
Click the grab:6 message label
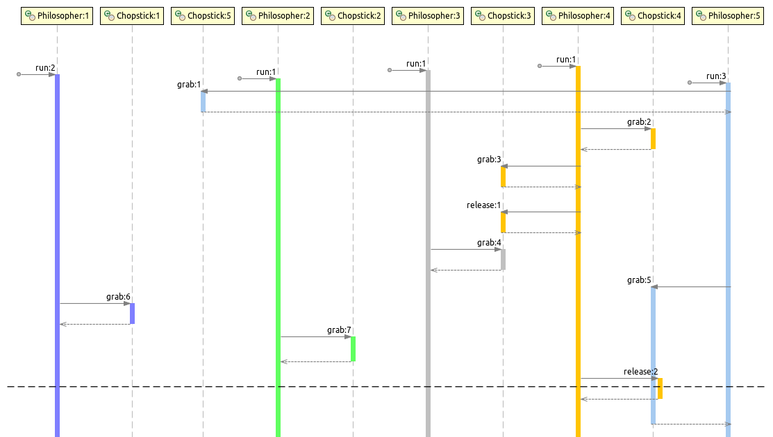pyautogui.click(x=118, y=297)
